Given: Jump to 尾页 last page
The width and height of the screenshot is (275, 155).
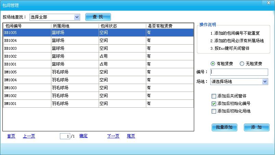Looking at the screenshot, I should pyautogui.click(x=131, y=136).
